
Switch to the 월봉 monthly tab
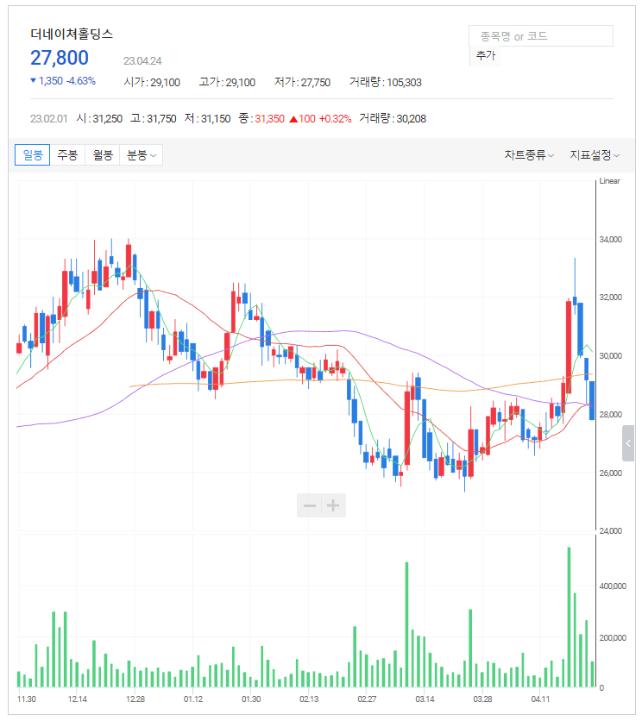point(103,155)
